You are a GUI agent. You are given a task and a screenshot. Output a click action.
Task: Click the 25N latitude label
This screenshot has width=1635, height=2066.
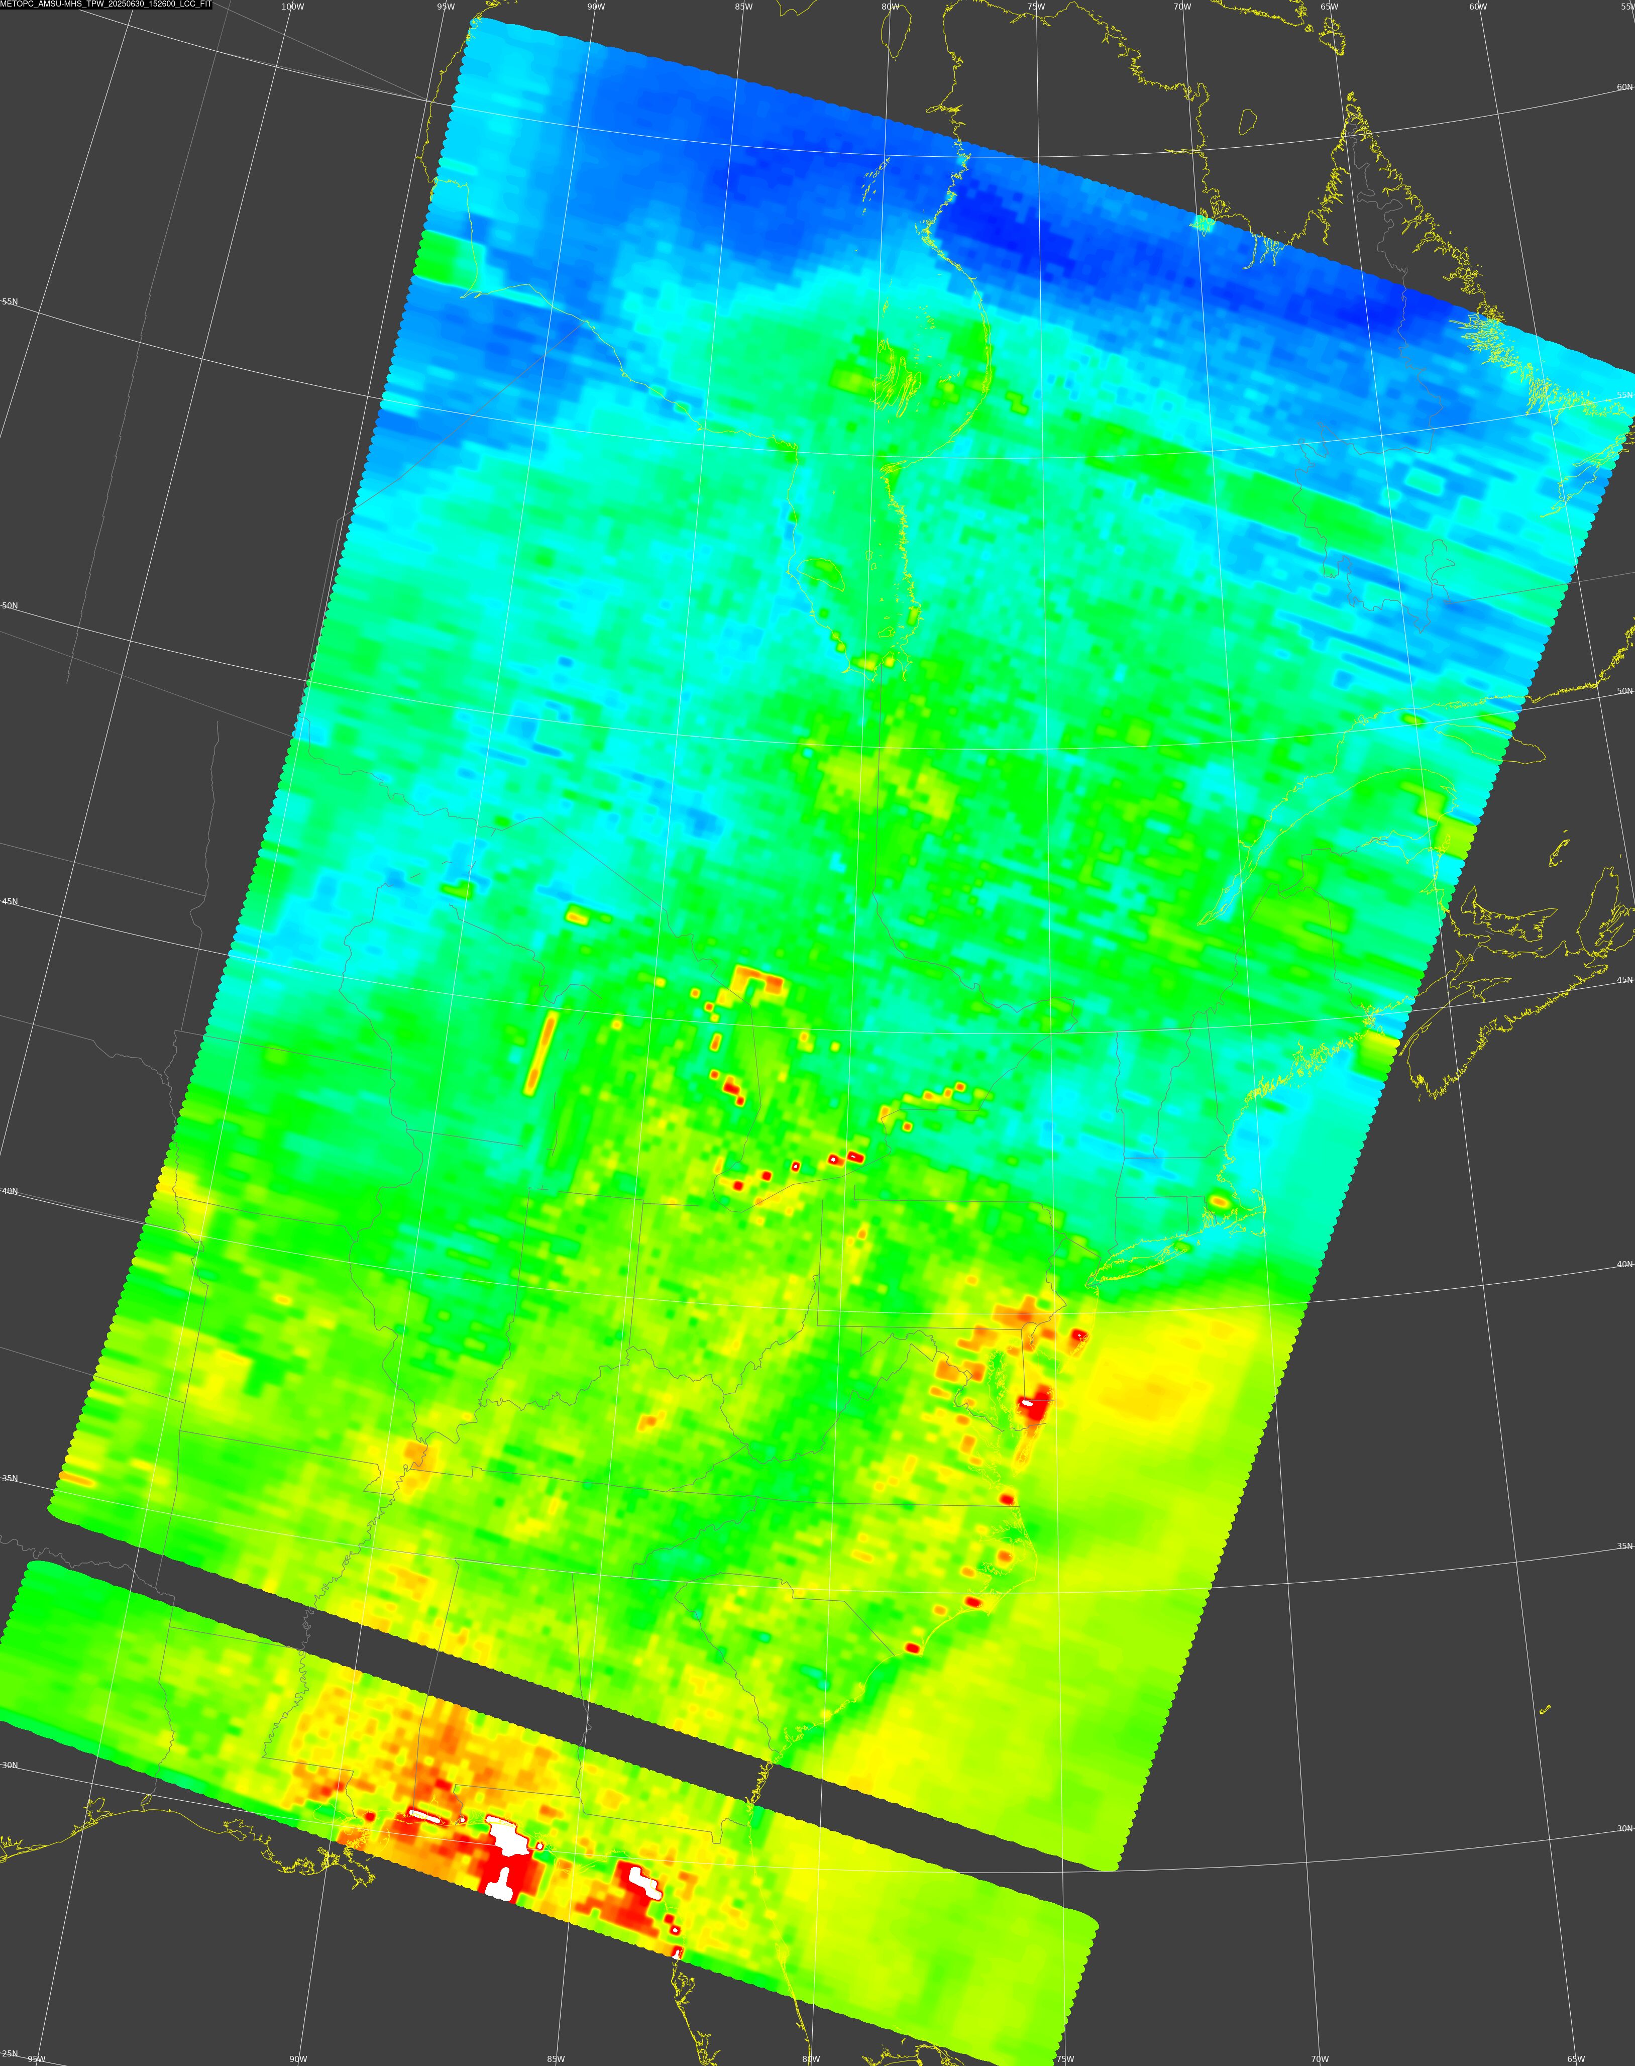9,2053
